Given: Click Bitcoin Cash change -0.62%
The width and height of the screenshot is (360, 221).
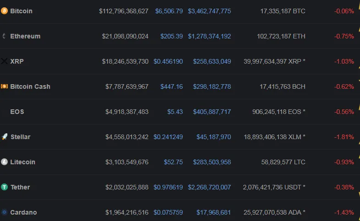Looking at the screenshot, I should (x=344, y=86).
